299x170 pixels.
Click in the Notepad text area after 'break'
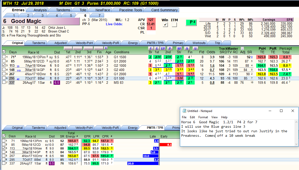pos(255,136)
